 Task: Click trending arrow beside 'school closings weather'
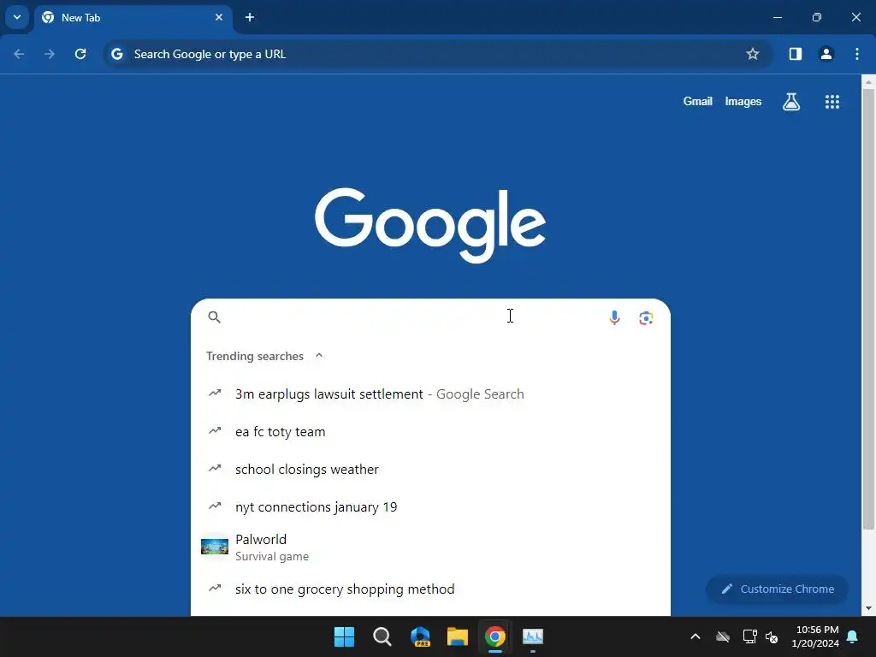coord(215,468)
